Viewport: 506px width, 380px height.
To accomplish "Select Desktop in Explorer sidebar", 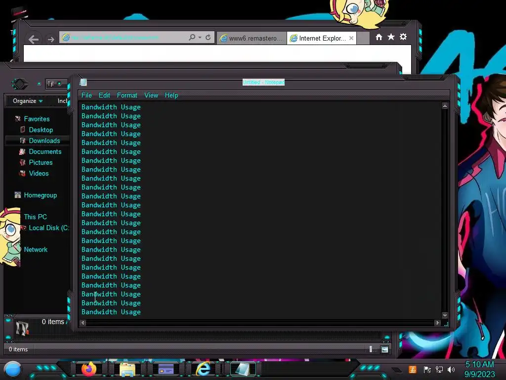I will click(41, 130).
